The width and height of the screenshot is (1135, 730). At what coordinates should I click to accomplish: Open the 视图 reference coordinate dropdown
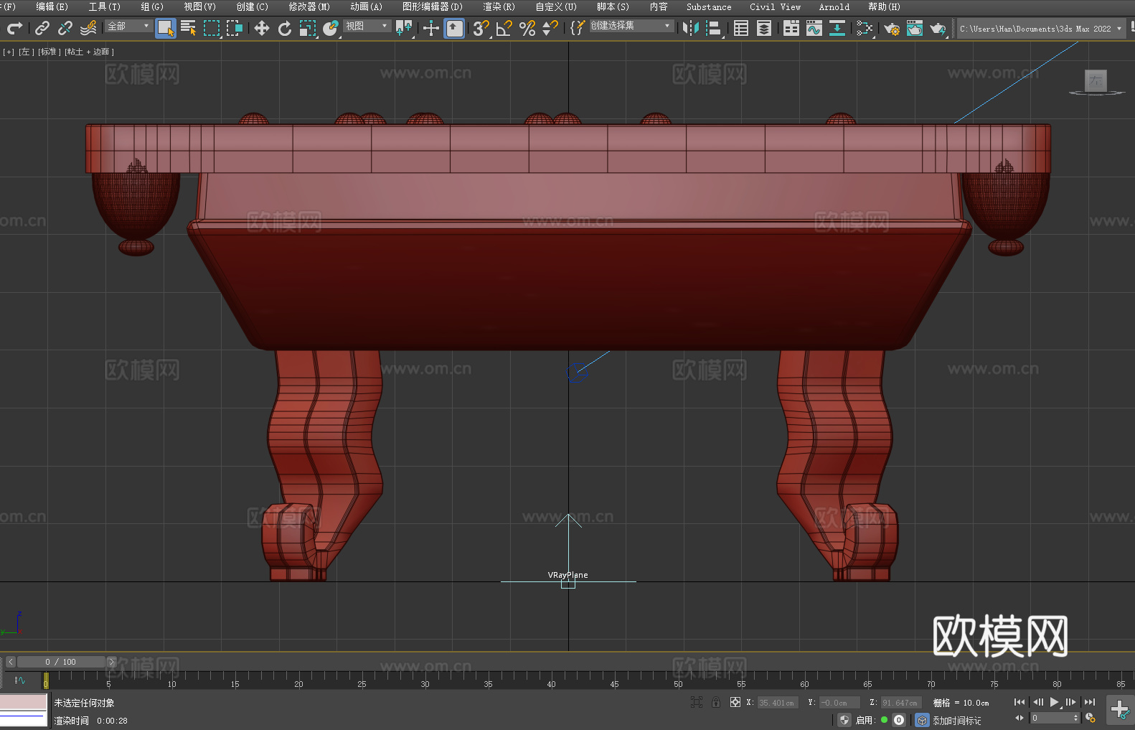(x=367, y=26)
